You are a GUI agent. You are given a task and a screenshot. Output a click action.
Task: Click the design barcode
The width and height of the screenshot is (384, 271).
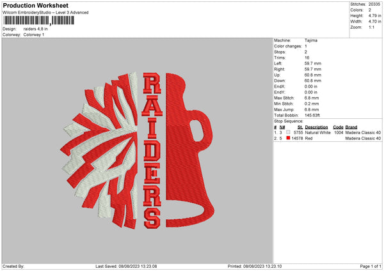[x=39, y=20]
